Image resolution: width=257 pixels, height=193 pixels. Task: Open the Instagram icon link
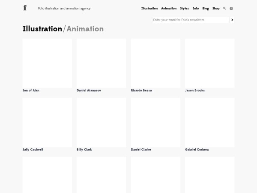click(x=231, y=8)
